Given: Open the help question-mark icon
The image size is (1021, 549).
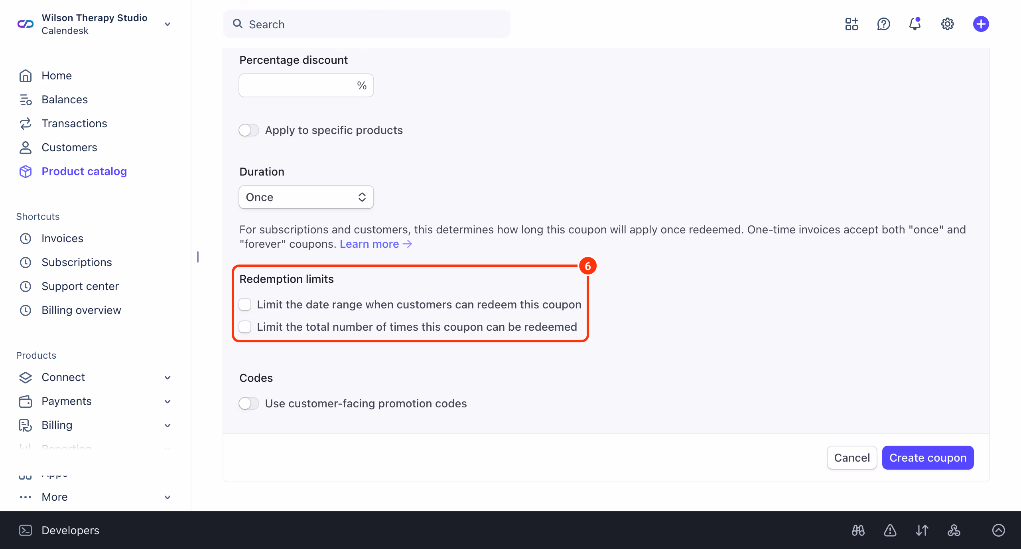Looking at the screenshot, I should 883,24.
